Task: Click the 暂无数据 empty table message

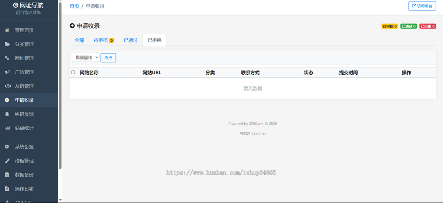Action: 253,88
